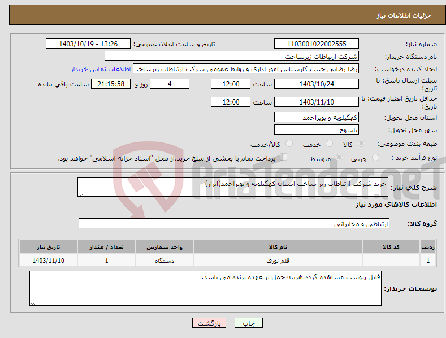This screenshot has width=446, height=338.
Task: Click the بازگشت (back) button
Action: click(209, 323)
